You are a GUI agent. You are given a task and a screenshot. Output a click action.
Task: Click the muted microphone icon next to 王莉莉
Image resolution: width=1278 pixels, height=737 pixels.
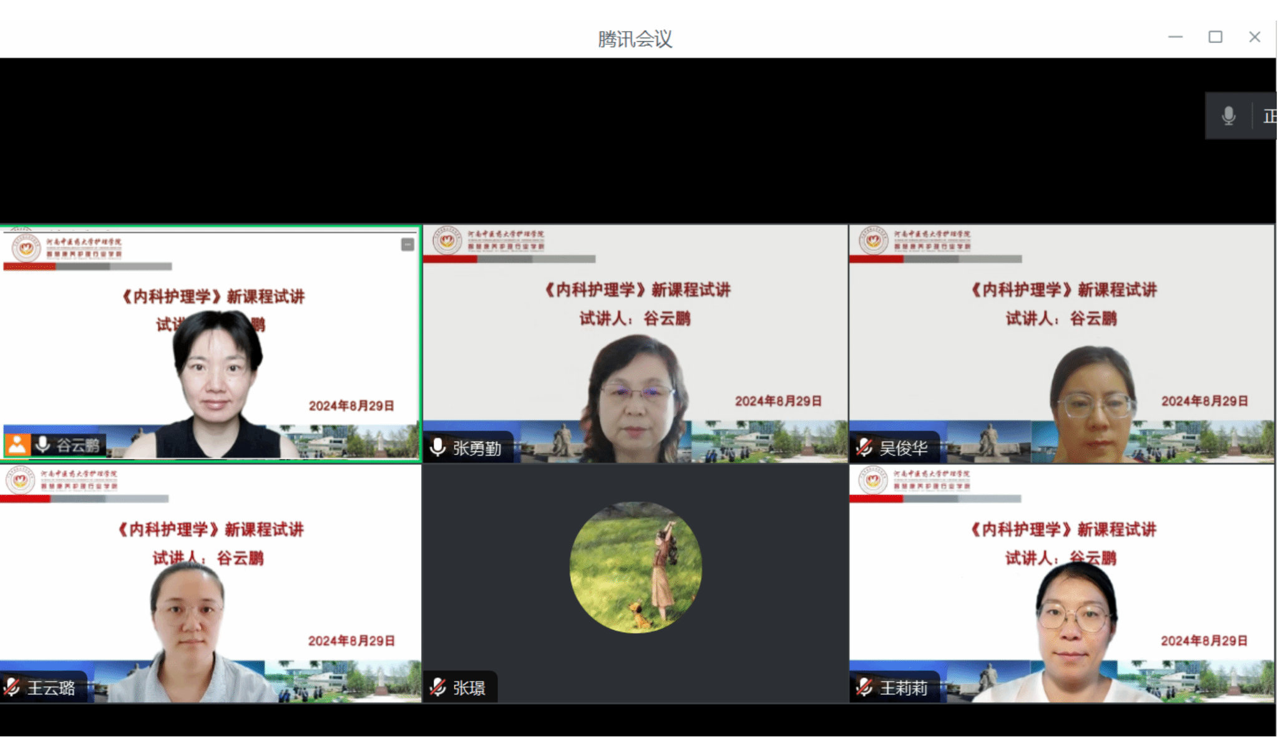(864, 687)
